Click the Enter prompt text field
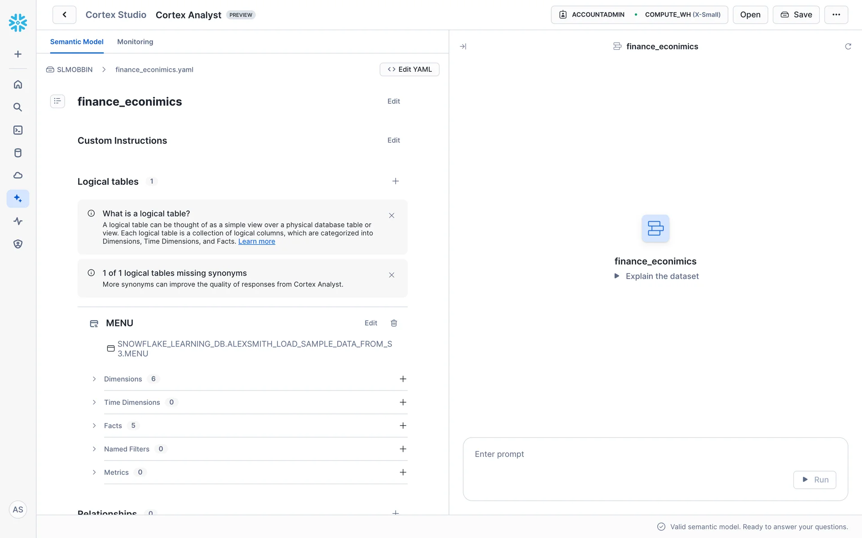This screenshot has width=862, height=538. pos(629,454)
